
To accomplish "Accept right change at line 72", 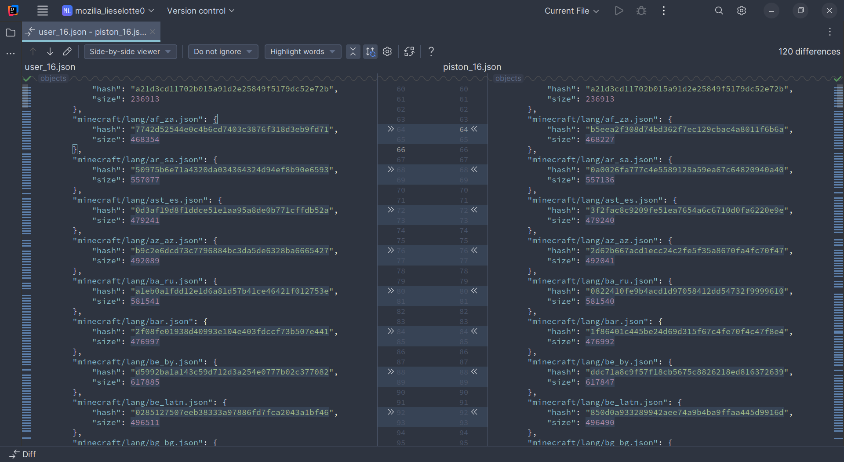I will point(474,210).
